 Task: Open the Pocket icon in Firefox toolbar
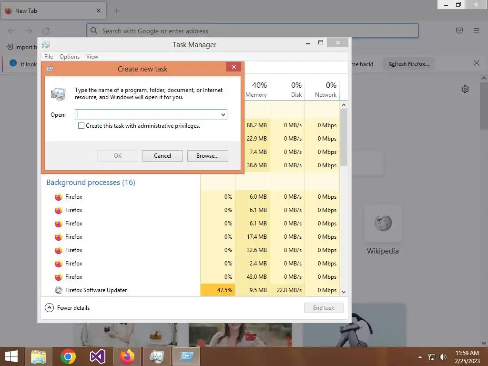point(459,30)
